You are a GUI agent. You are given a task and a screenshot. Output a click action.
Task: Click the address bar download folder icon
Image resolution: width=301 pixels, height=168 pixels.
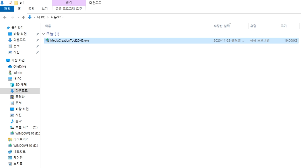tap(30, 17)
